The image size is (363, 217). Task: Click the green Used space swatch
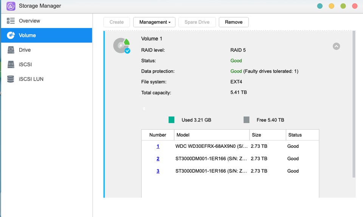tap(172, 120)
